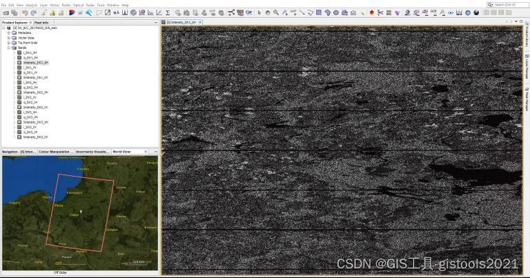Image resolution: width=530 pixels, height=278 pixels.
Task: Minimize the Product Explorer panel group
Action: coord(156,22)
